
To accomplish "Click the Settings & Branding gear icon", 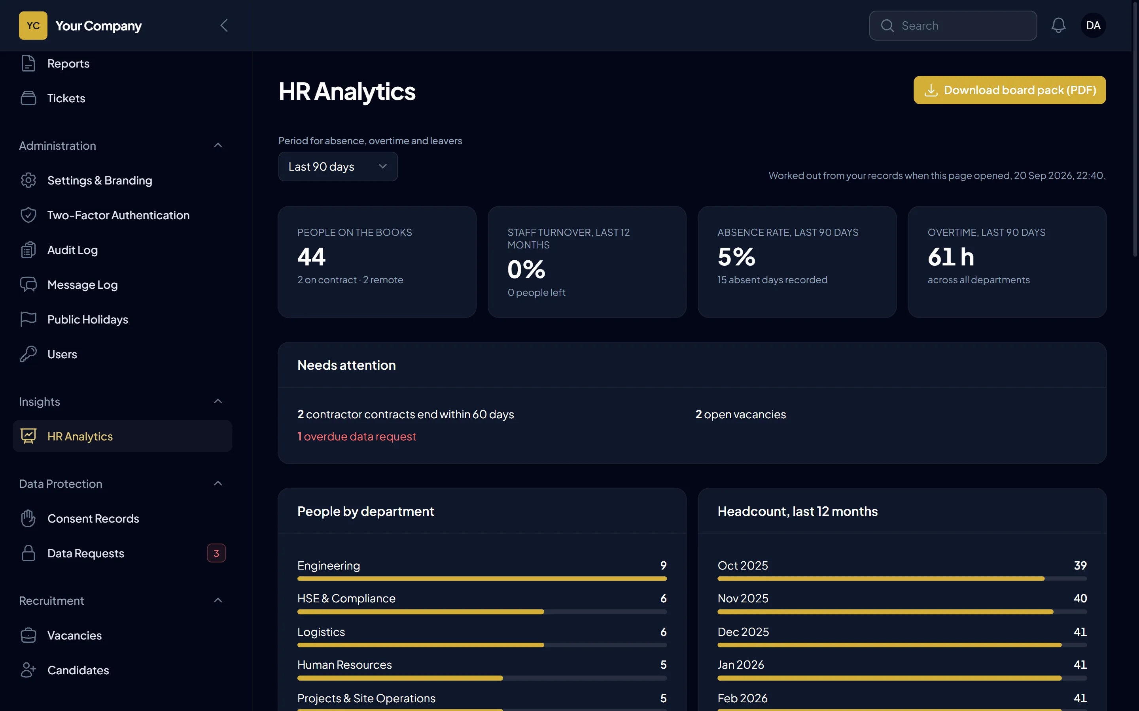I will pos(28,180).
